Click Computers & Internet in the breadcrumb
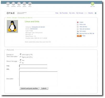The image size is (105, 98). [x=25, y=18]
